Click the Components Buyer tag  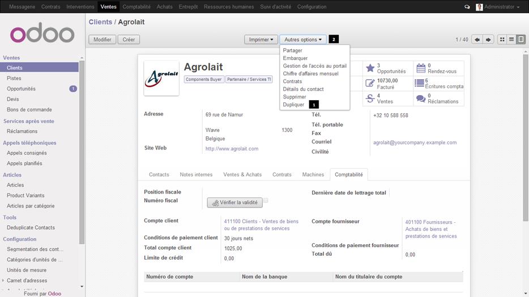pyautogui.click(x=203, y=80)
